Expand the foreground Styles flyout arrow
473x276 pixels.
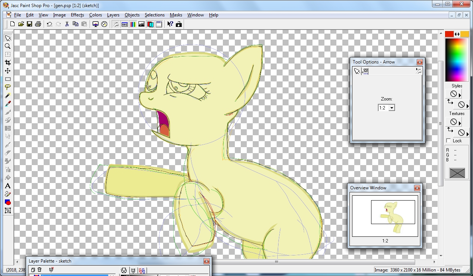click(x=460, y=94)
